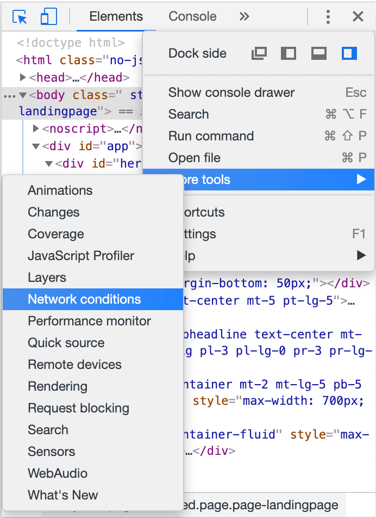Close the DevTools panel
376x518 pixels.
(358, 17)
